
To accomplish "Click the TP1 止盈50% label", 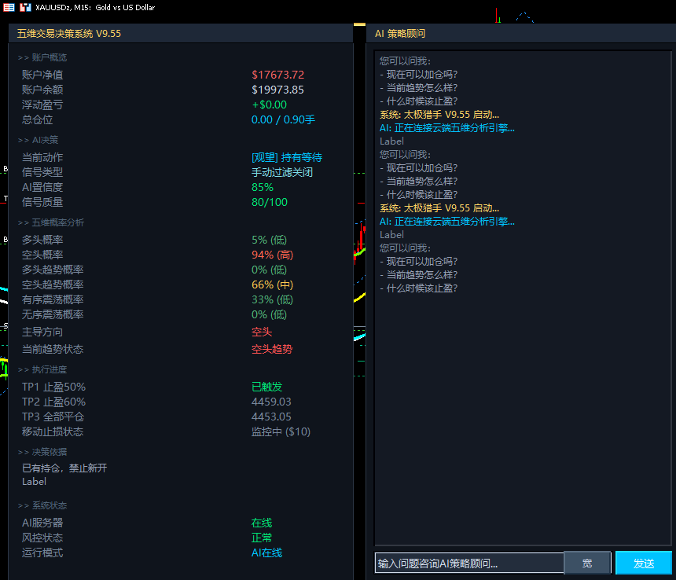I will coord(53,387).
